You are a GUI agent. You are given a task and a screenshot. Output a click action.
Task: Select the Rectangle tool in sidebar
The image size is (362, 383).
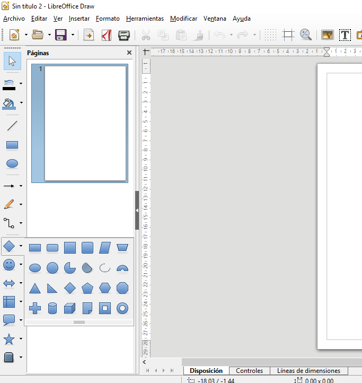[x=12, y=145]
